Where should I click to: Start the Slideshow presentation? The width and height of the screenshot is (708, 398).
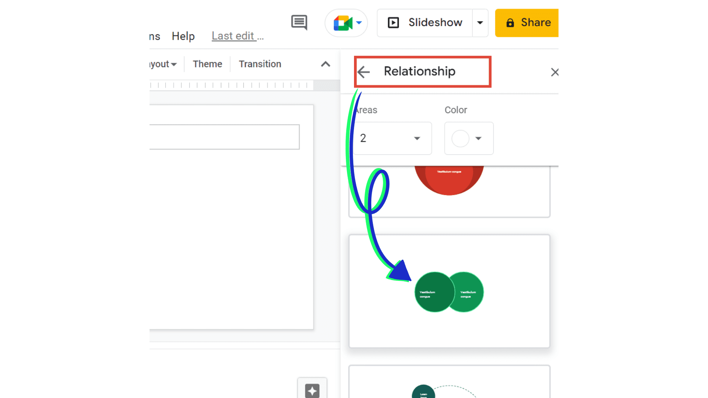[425, 23]
